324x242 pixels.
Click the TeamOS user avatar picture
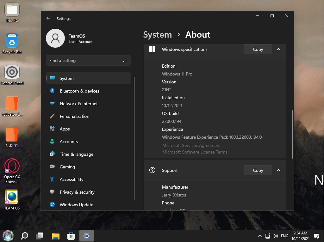pos(55,38)
